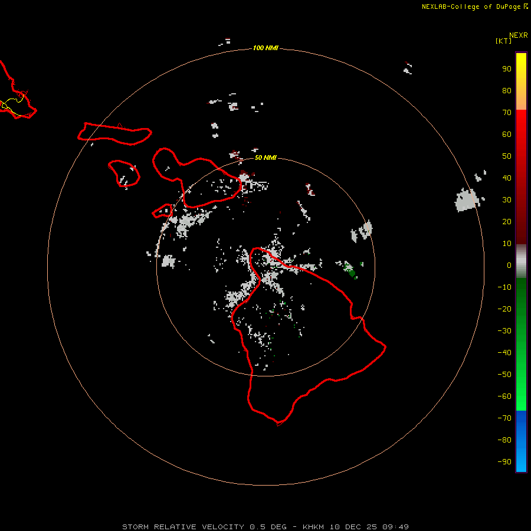This screenshot has height=531, width=531.
Task: Click the small island outline west of Maui
Action: click(124, 173)
